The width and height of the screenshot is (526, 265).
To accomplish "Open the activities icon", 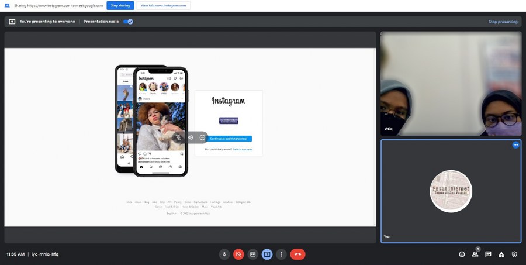I will pos(501,254).
